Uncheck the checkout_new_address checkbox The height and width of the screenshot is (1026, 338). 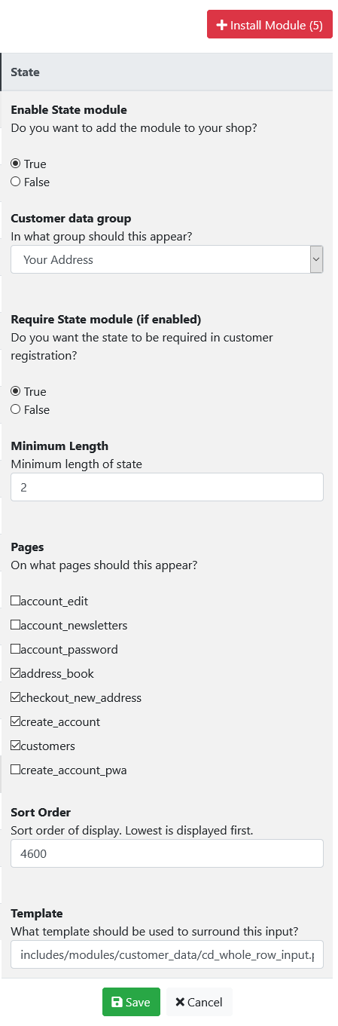15,697
